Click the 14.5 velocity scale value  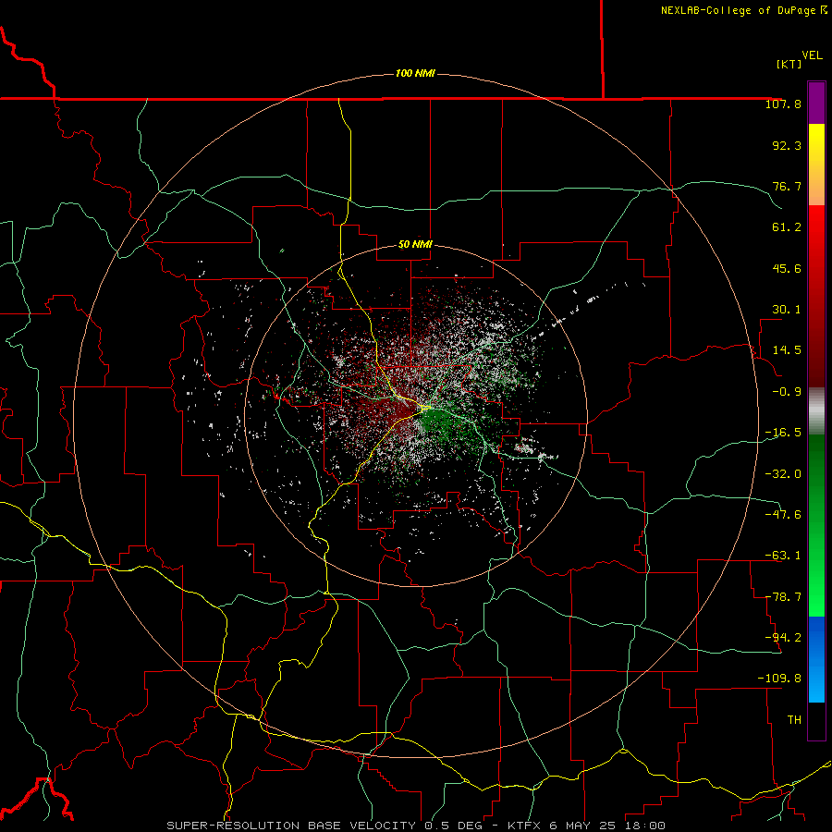(787, 350)
